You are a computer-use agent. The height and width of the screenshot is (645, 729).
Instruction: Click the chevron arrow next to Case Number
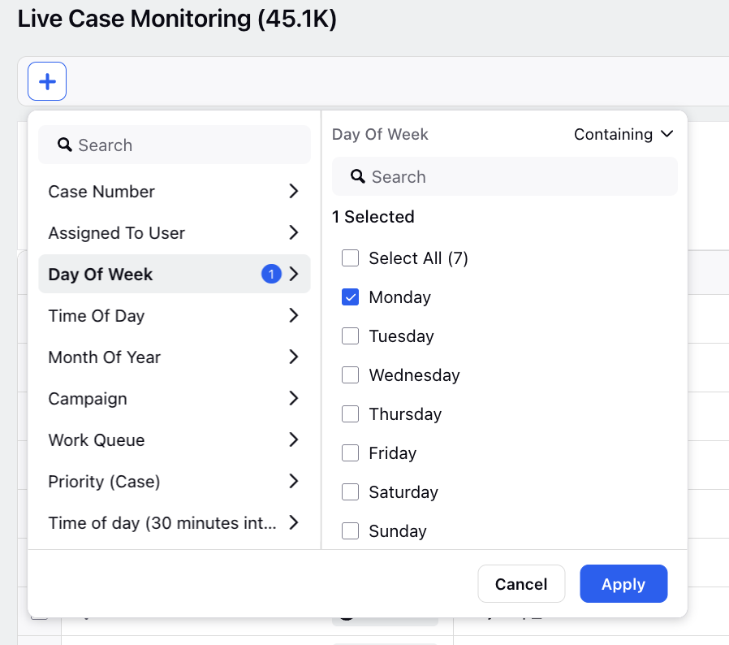click(293, 191)
